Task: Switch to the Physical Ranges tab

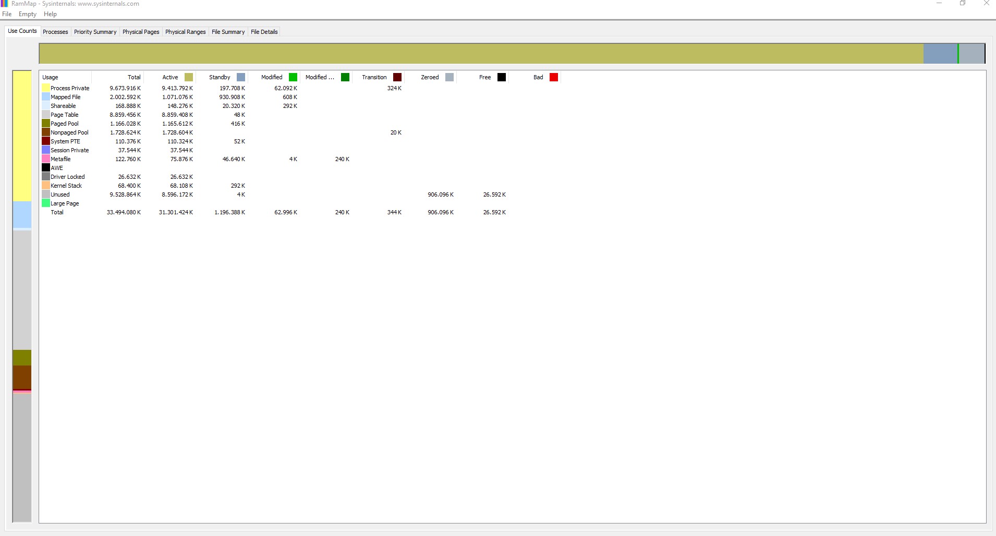Action: [x=185, y=32]
